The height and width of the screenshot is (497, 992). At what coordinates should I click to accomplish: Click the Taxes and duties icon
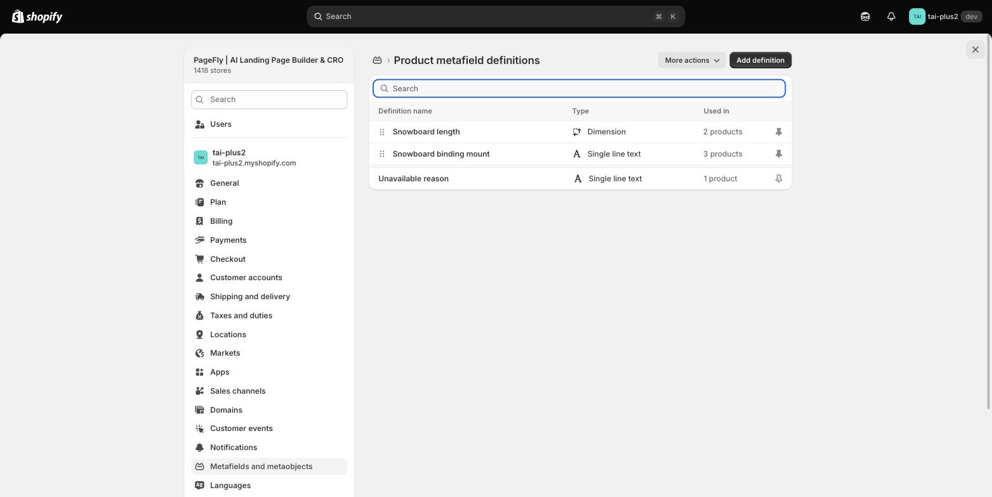coord(199,316)
